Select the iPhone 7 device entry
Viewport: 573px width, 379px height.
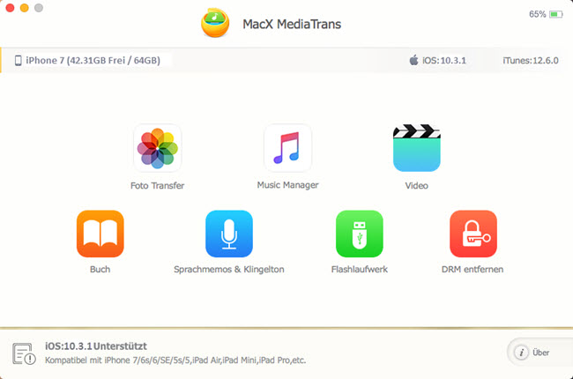[x=88, y=61]
